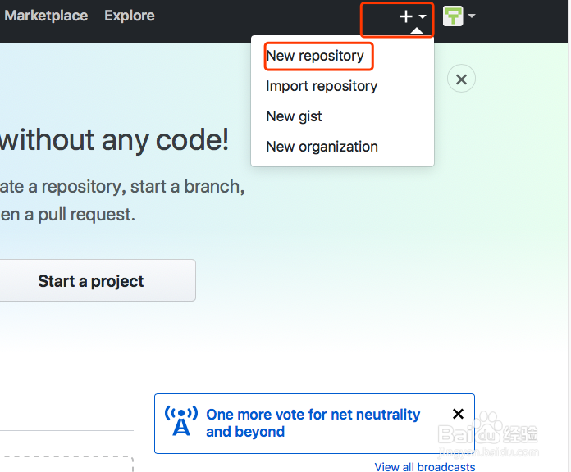Open the Explore header link
The image size is (571, 472).
point(130,16)
